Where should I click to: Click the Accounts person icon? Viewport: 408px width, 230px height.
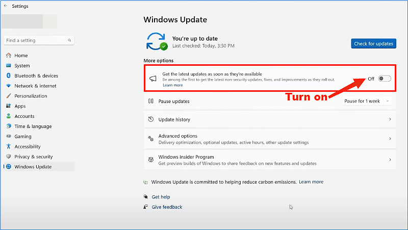click(x=9, y=116)
